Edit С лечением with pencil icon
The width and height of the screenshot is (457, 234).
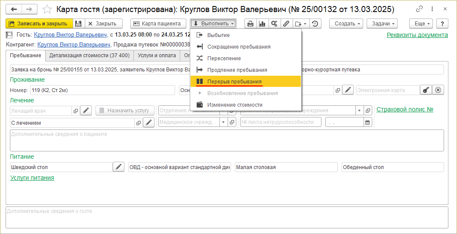tap(148, 123)
